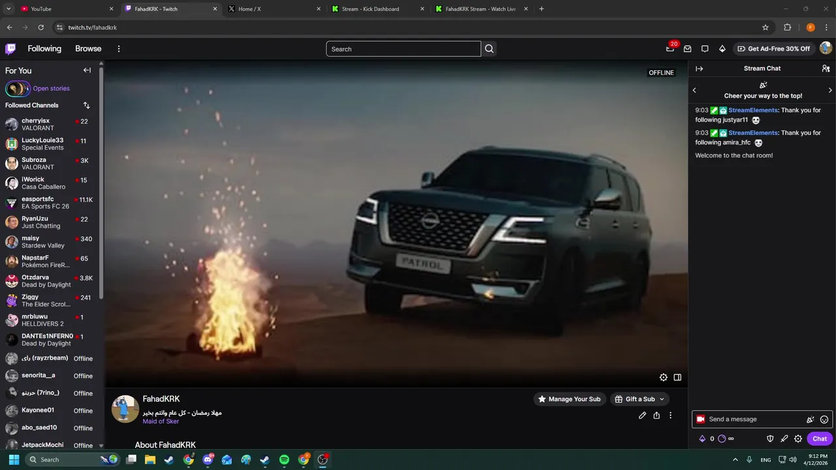
Task: Show hidden system tray icons chevron
Action: [735, 460]
